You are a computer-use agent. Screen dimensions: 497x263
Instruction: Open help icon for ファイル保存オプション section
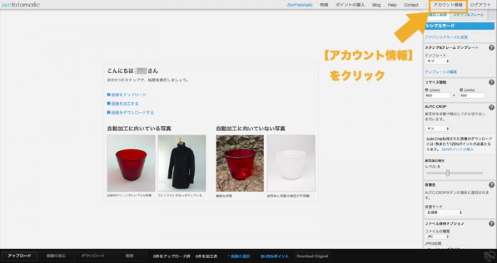pos(491,224)
